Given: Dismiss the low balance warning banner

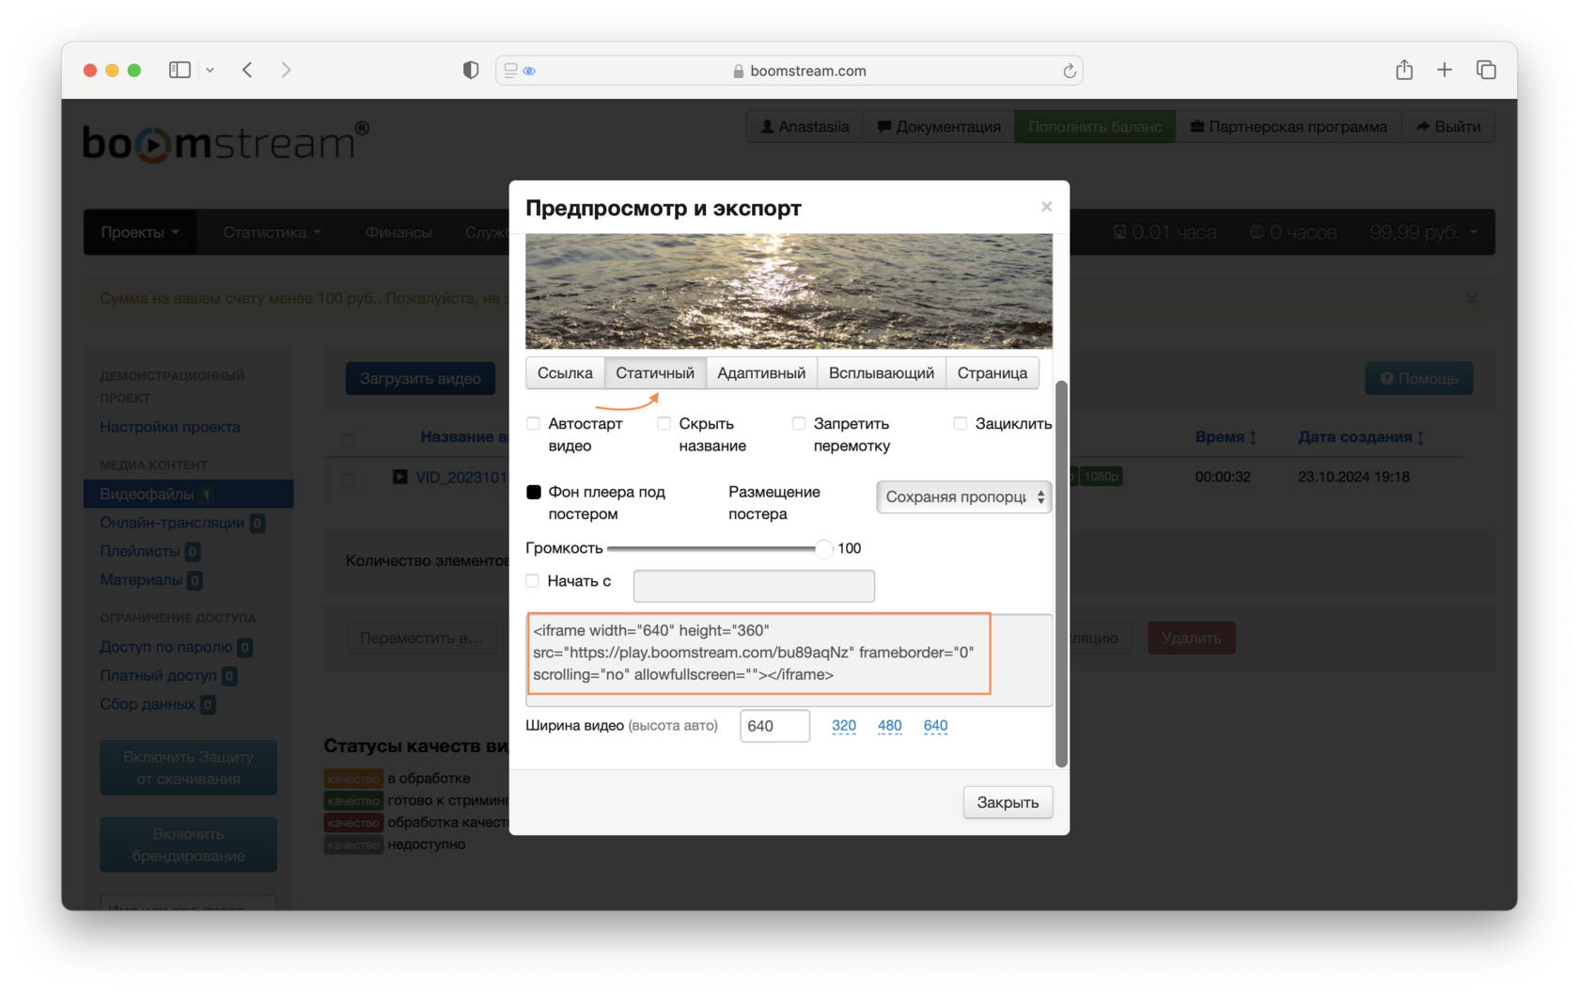Looking at the screenshot, I should [x=1472, y=299].
